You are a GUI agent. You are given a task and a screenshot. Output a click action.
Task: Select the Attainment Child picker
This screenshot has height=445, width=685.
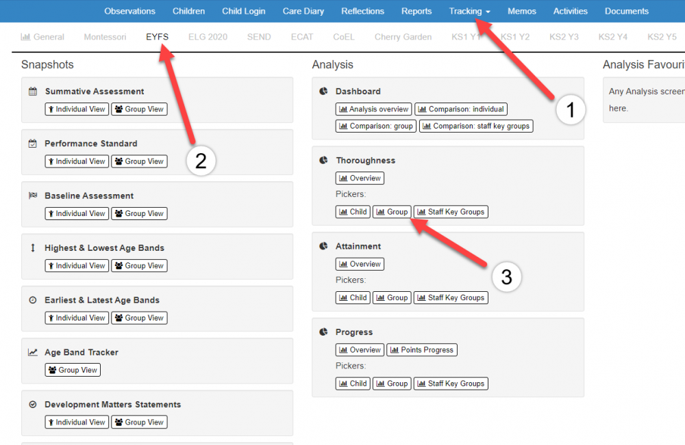coord(353,297)
